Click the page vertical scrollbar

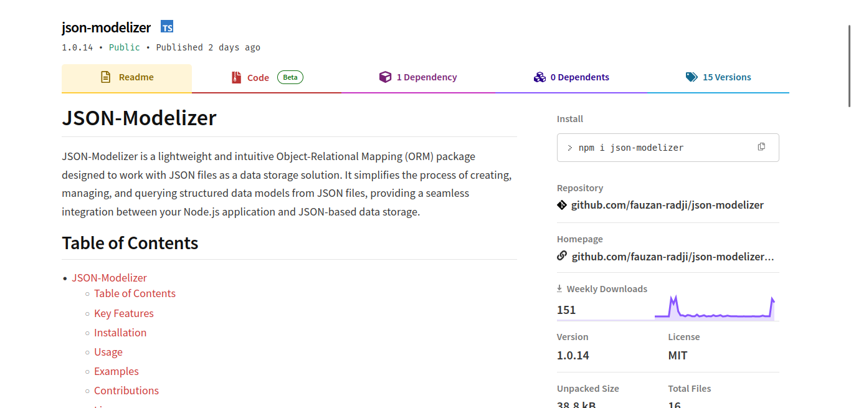pos(848,65)
